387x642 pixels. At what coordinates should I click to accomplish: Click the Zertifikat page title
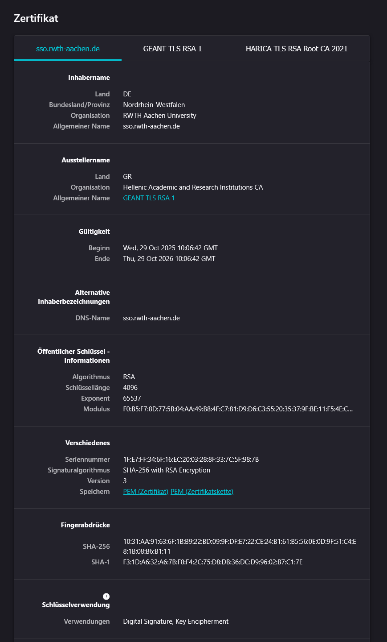pos(36,18)
